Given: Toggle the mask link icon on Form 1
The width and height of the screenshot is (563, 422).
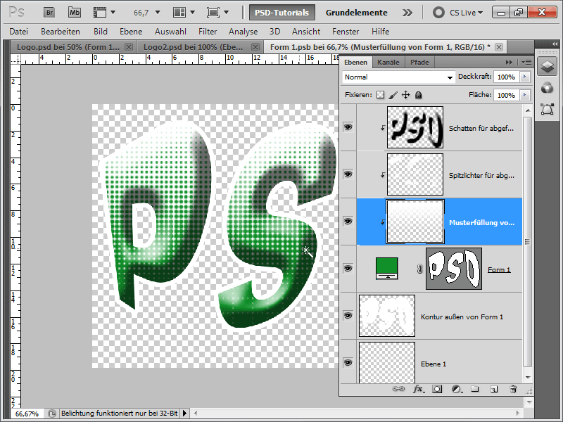Looking at the screenshot, I should [x=419, y=269].
